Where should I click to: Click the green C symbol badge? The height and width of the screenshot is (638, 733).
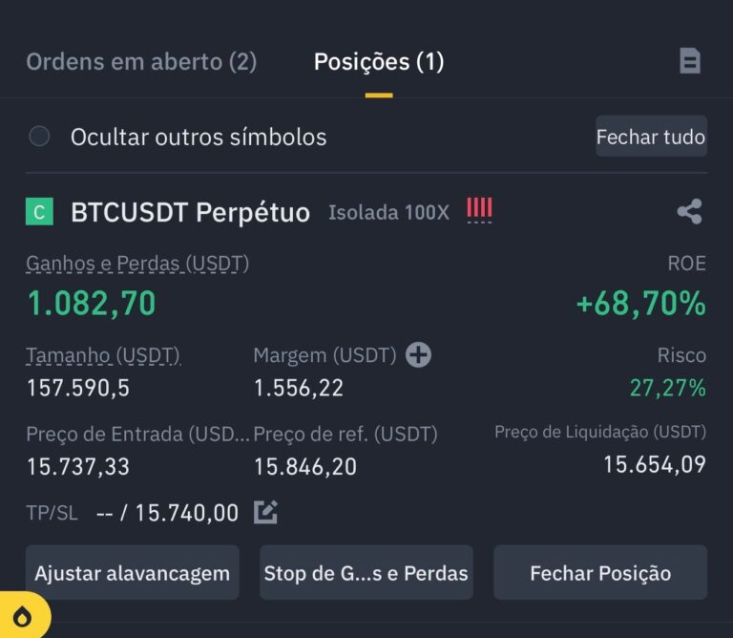39,211
